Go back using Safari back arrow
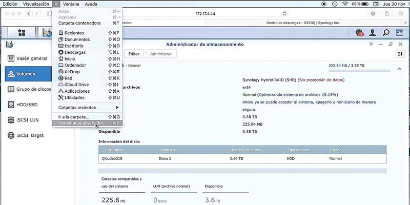The width and height of the screenshot is (410, 205). pos(29,14)
